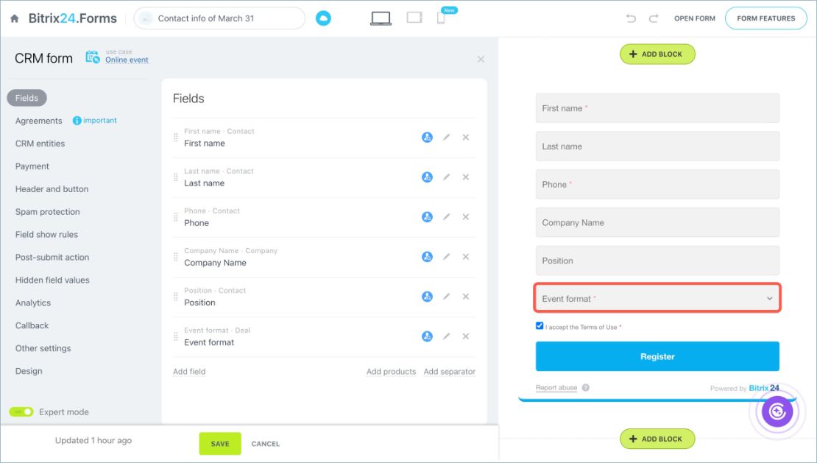The width and height of the screenshot is (817, 463).
Task: Remove the Phone field
Action: point(466,216)
